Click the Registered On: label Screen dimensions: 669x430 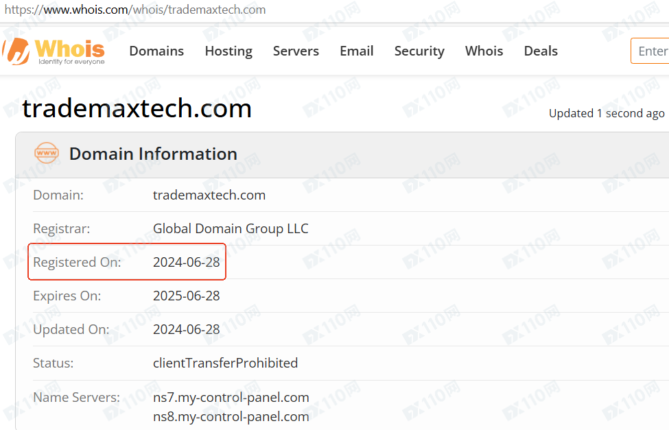[x=77, y=263]
